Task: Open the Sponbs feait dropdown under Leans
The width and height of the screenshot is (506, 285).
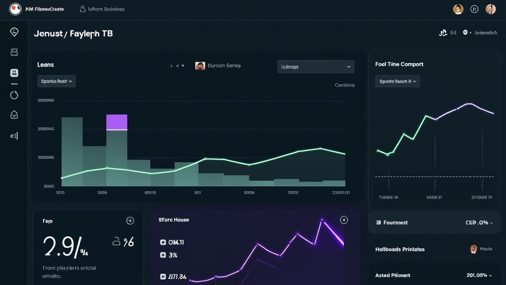Action: pos(57,81)
